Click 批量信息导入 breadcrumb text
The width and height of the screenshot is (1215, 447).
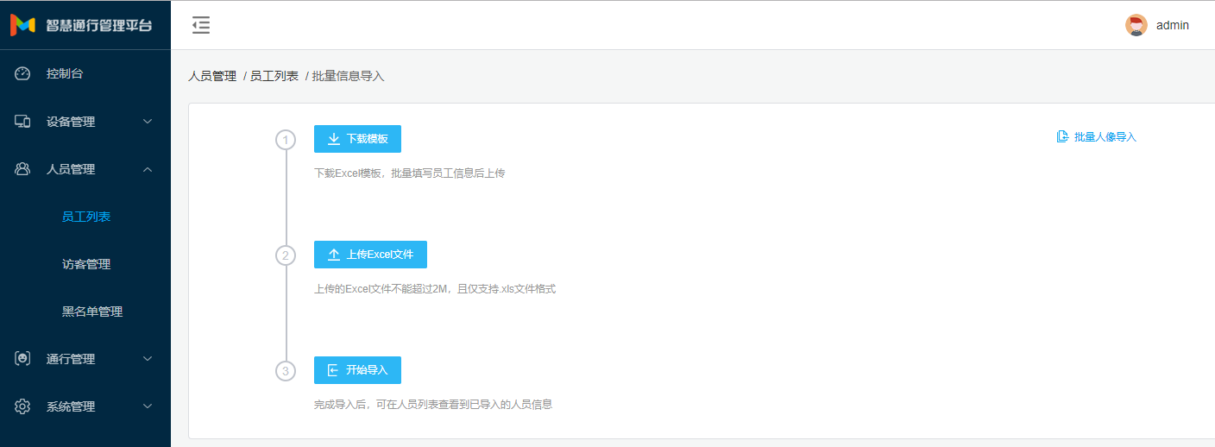(x=349, y=76)
